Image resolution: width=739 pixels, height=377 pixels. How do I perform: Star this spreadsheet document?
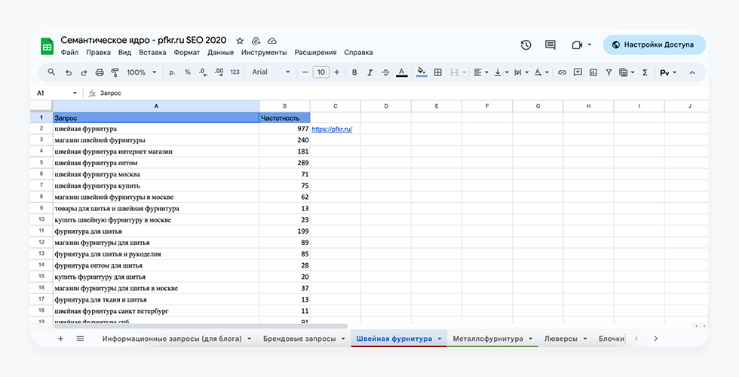(240, 41)
